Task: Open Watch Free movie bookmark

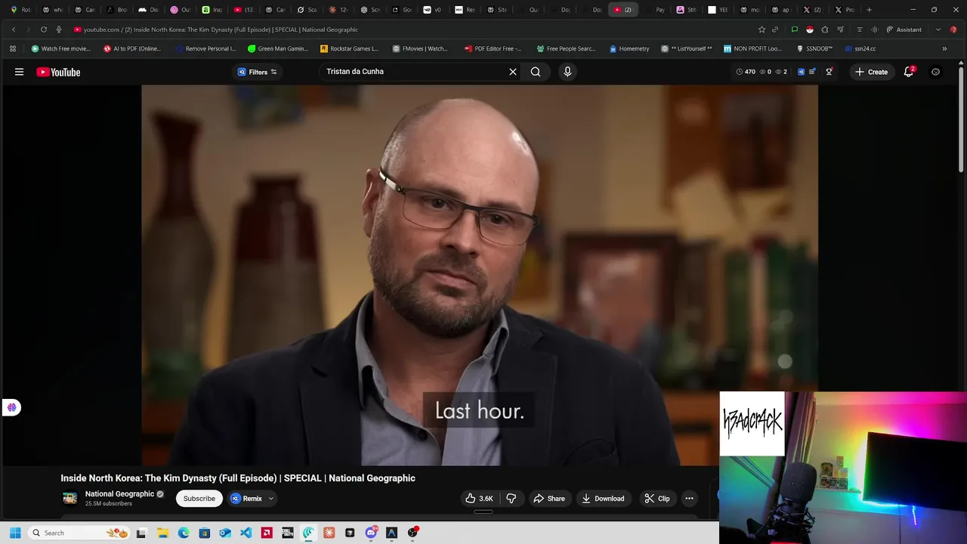Action: 61,48
